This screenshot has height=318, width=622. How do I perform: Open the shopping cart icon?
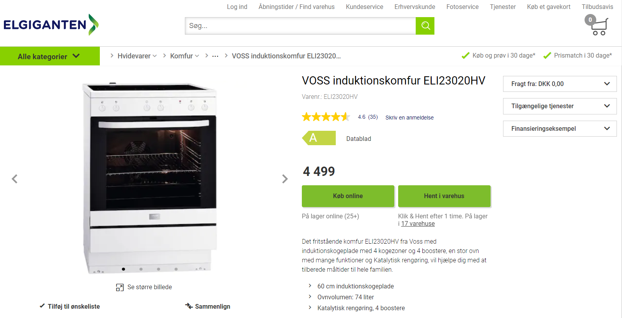point(597,25)
